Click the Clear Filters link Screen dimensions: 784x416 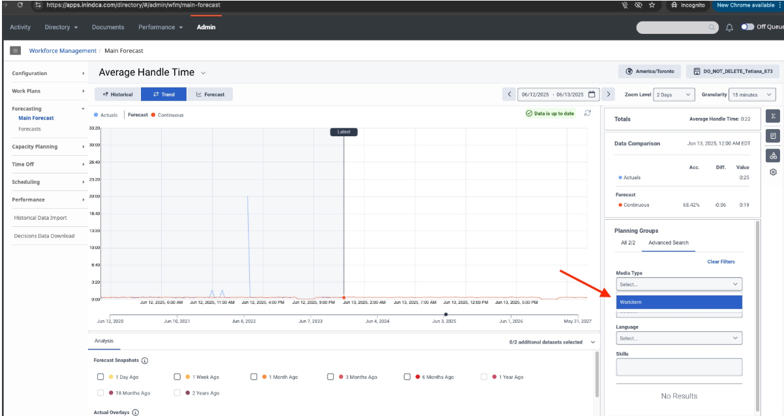click(721, 262)
